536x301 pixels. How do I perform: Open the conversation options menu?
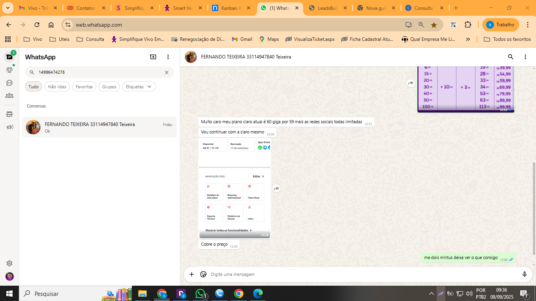525,57
